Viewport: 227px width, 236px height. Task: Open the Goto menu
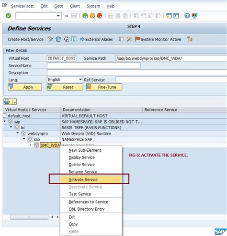point(59,6)
